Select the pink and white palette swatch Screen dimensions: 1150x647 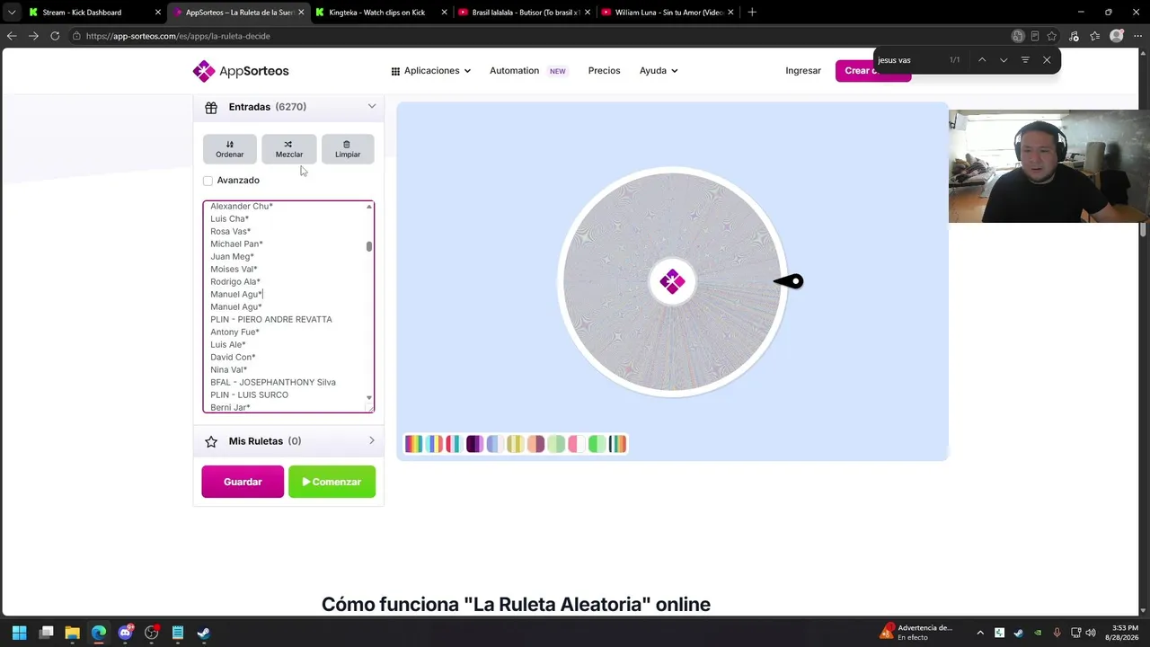point(577,444)
